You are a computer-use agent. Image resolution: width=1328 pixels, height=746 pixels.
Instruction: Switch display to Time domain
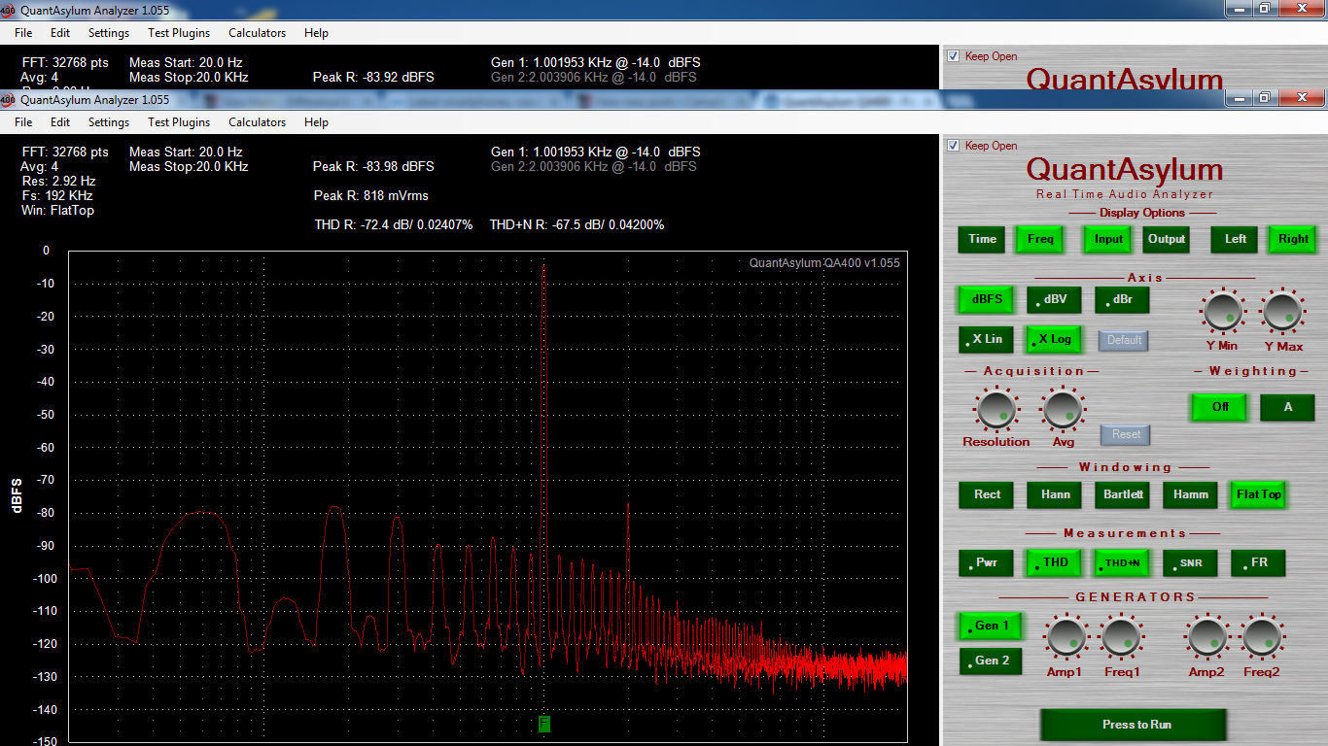click(x=982, y=239)
